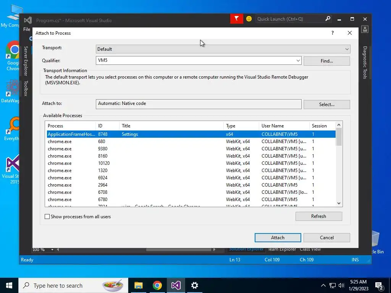
Task: Click the Visual Studio logo in the title bar
Action: coord(28,20)
